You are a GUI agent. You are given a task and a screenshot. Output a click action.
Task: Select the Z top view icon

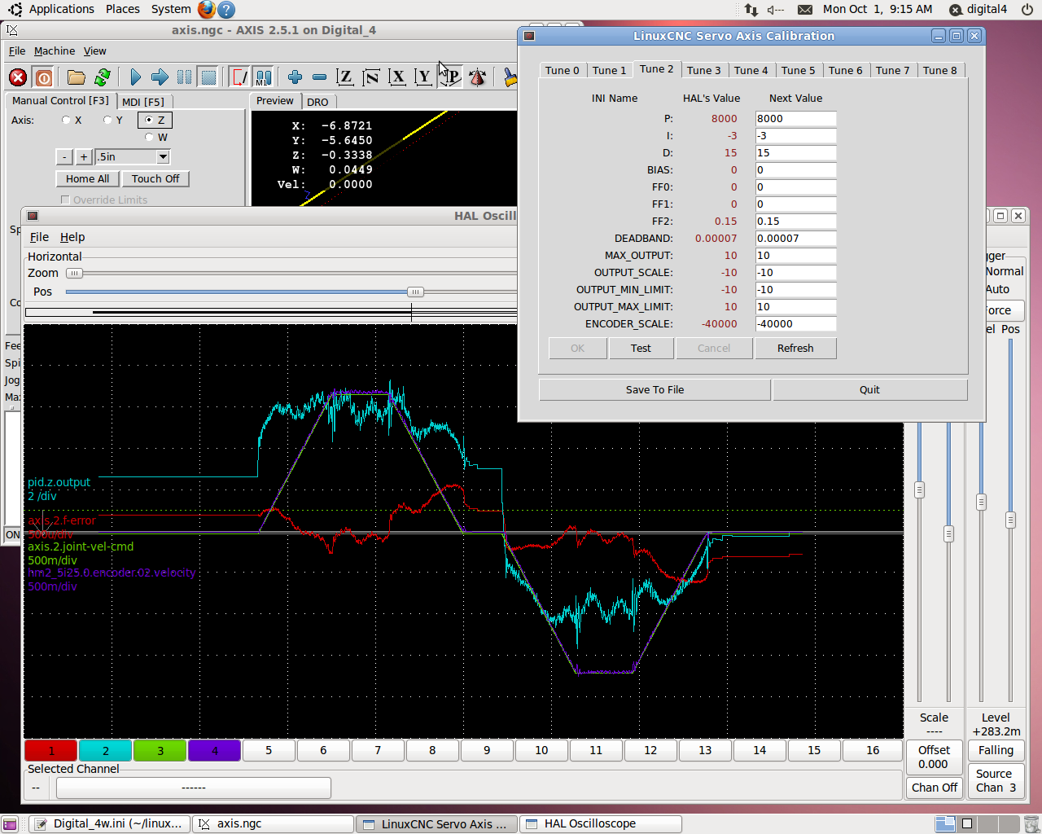pyautogui.click(x=345, y=77)
